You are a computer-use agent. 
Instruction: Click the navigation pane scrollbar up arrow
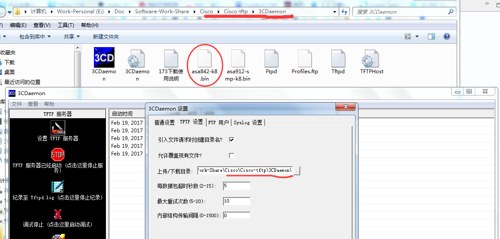[78, 48]
